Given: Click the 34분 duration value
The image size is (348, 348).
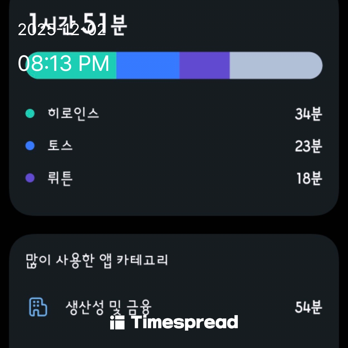Looking at the screenshot, I should pos(308,114).
